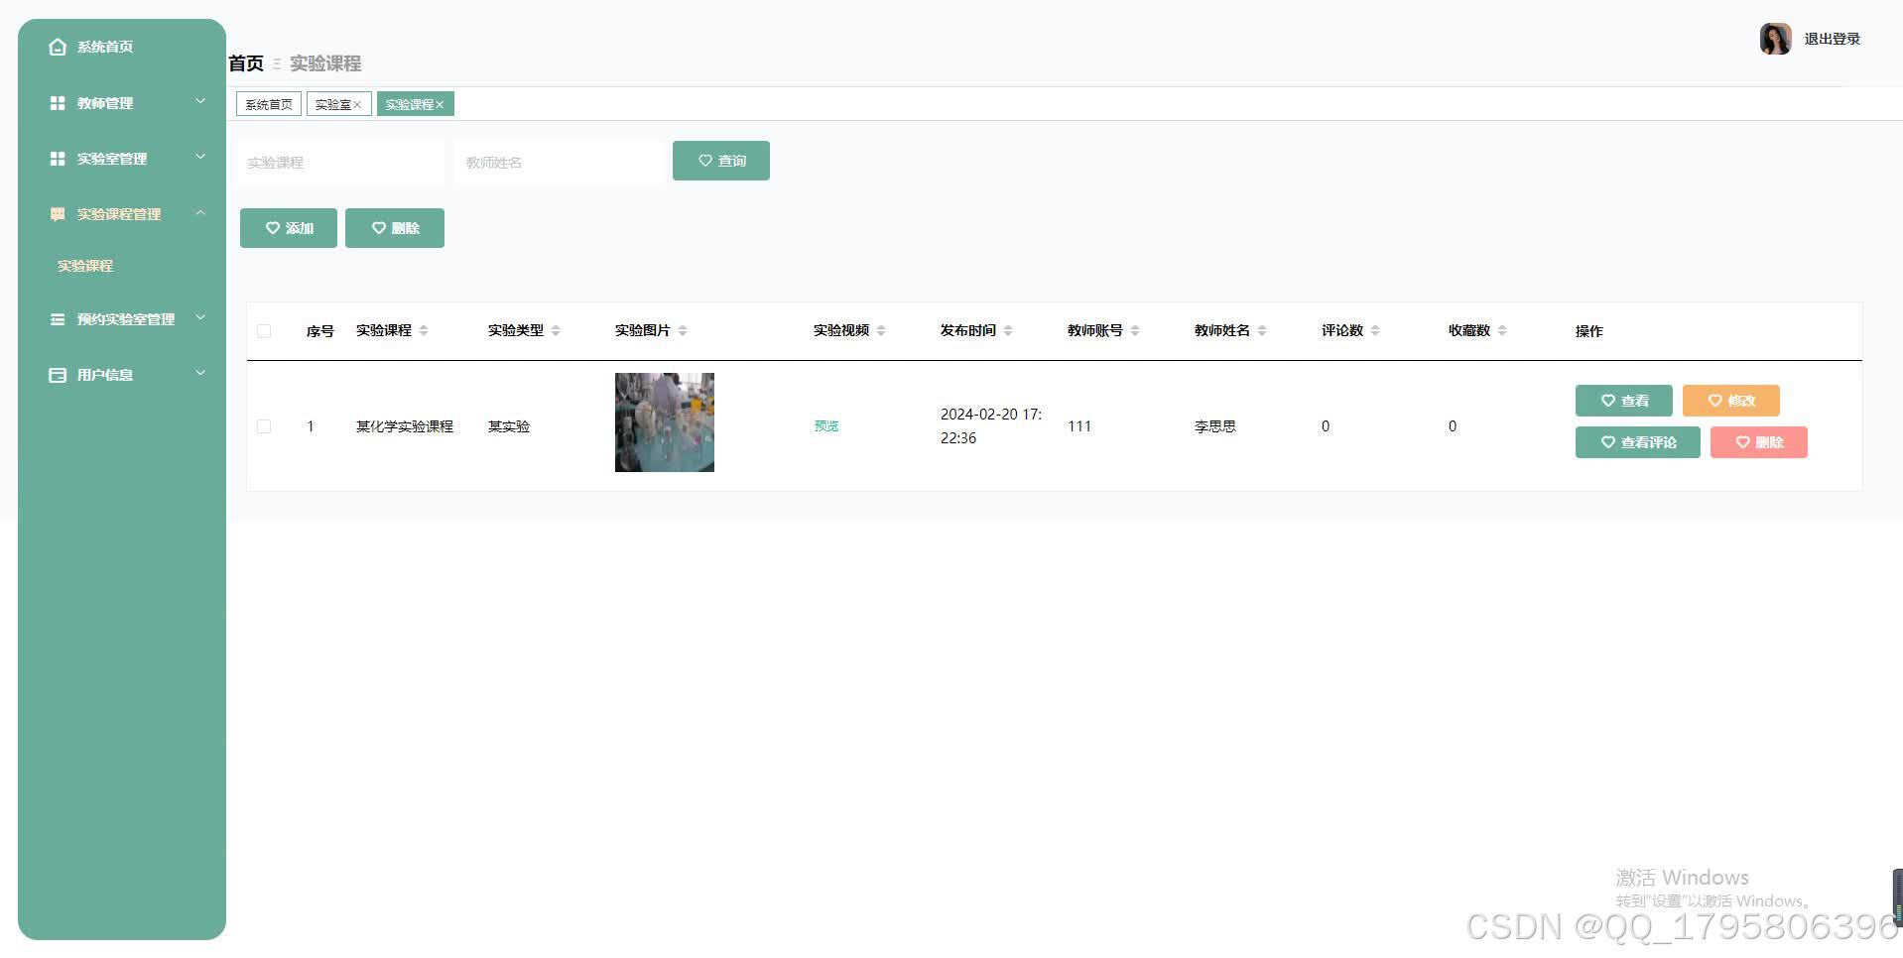Click the card icon next to 用户信息
This screenshot has height=958, width=1903.
click(58, 375)
